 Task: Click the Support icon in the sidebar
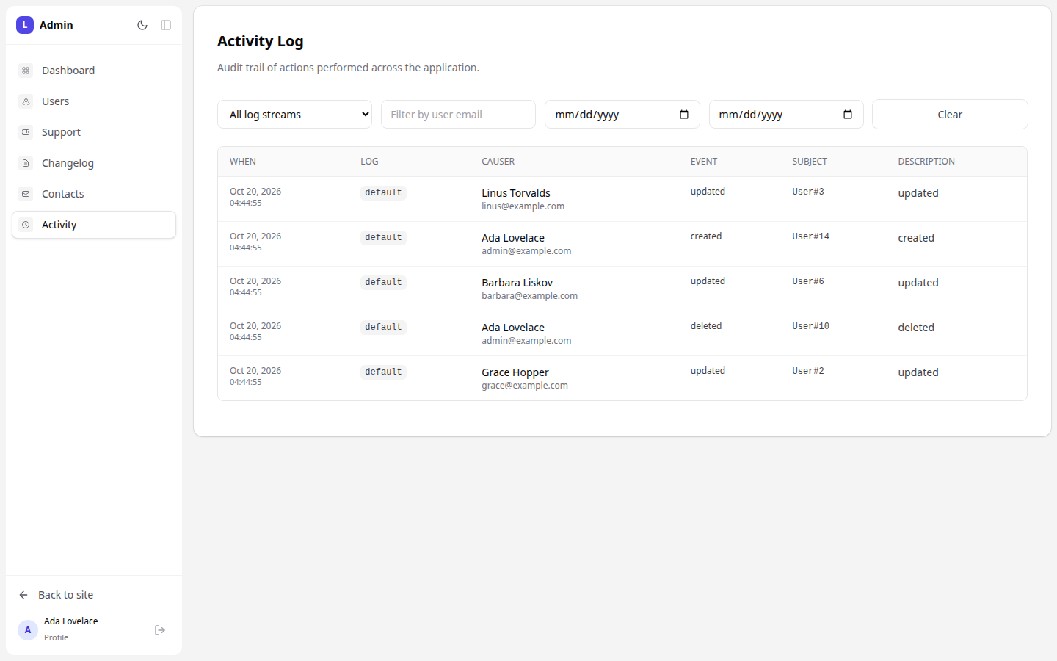tap(26, 132)
